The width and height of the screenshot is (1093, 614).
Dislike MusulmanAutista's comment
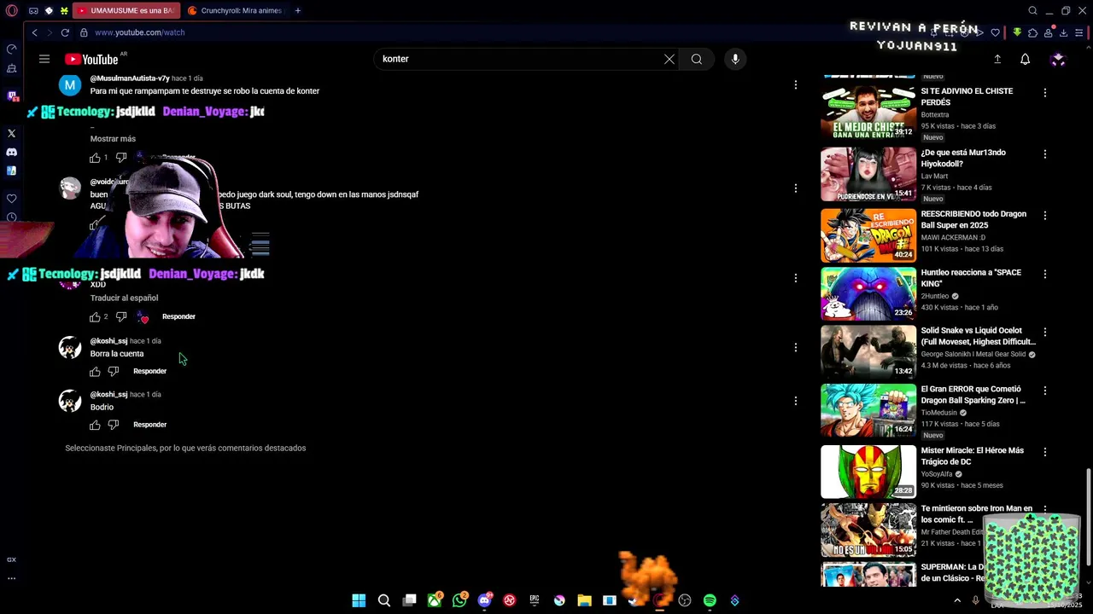(x=121, y=158)
